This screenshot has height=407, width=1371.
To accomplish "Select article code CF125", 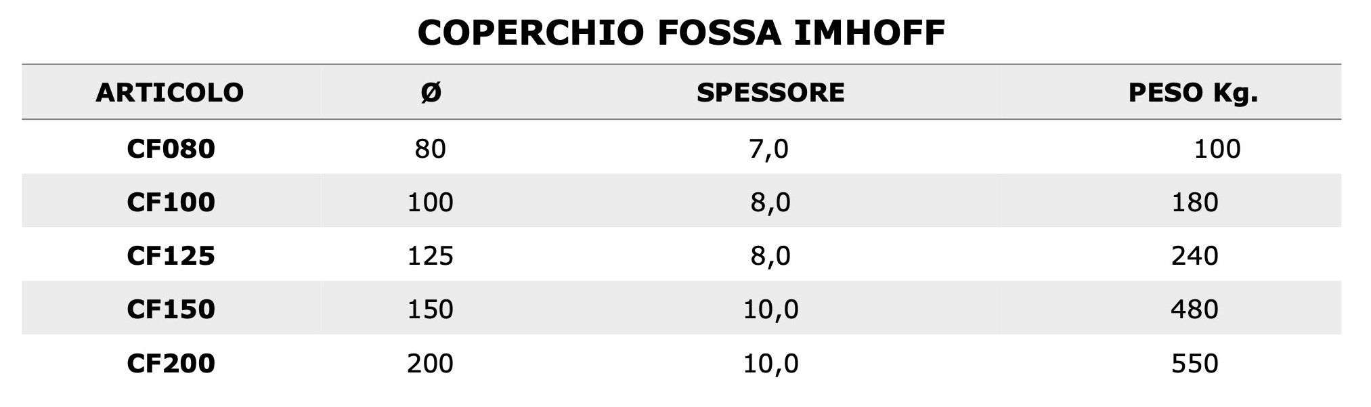I will tap(171, 255).
